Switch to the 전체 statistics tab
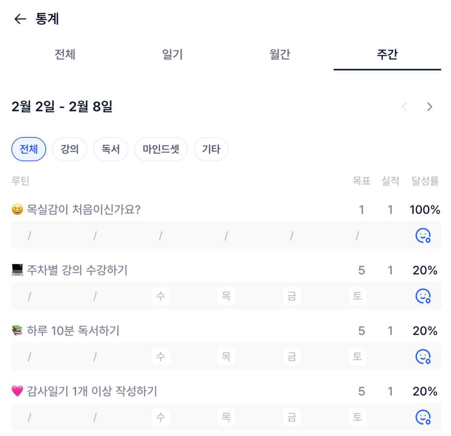The image size is (451, 436). (x=65, y=54)
